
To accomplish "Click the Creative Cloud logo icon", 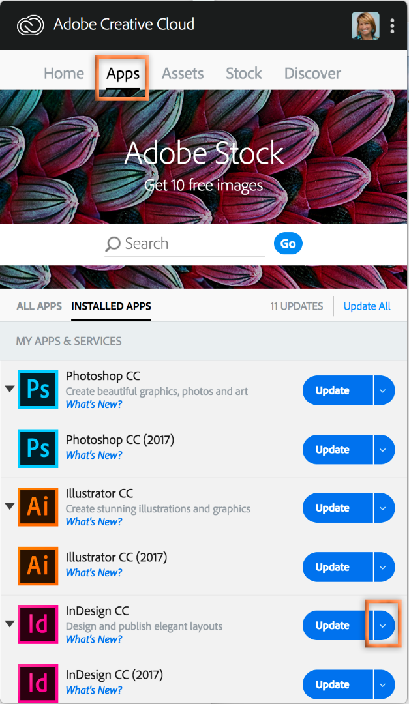I will coord(30,25).
